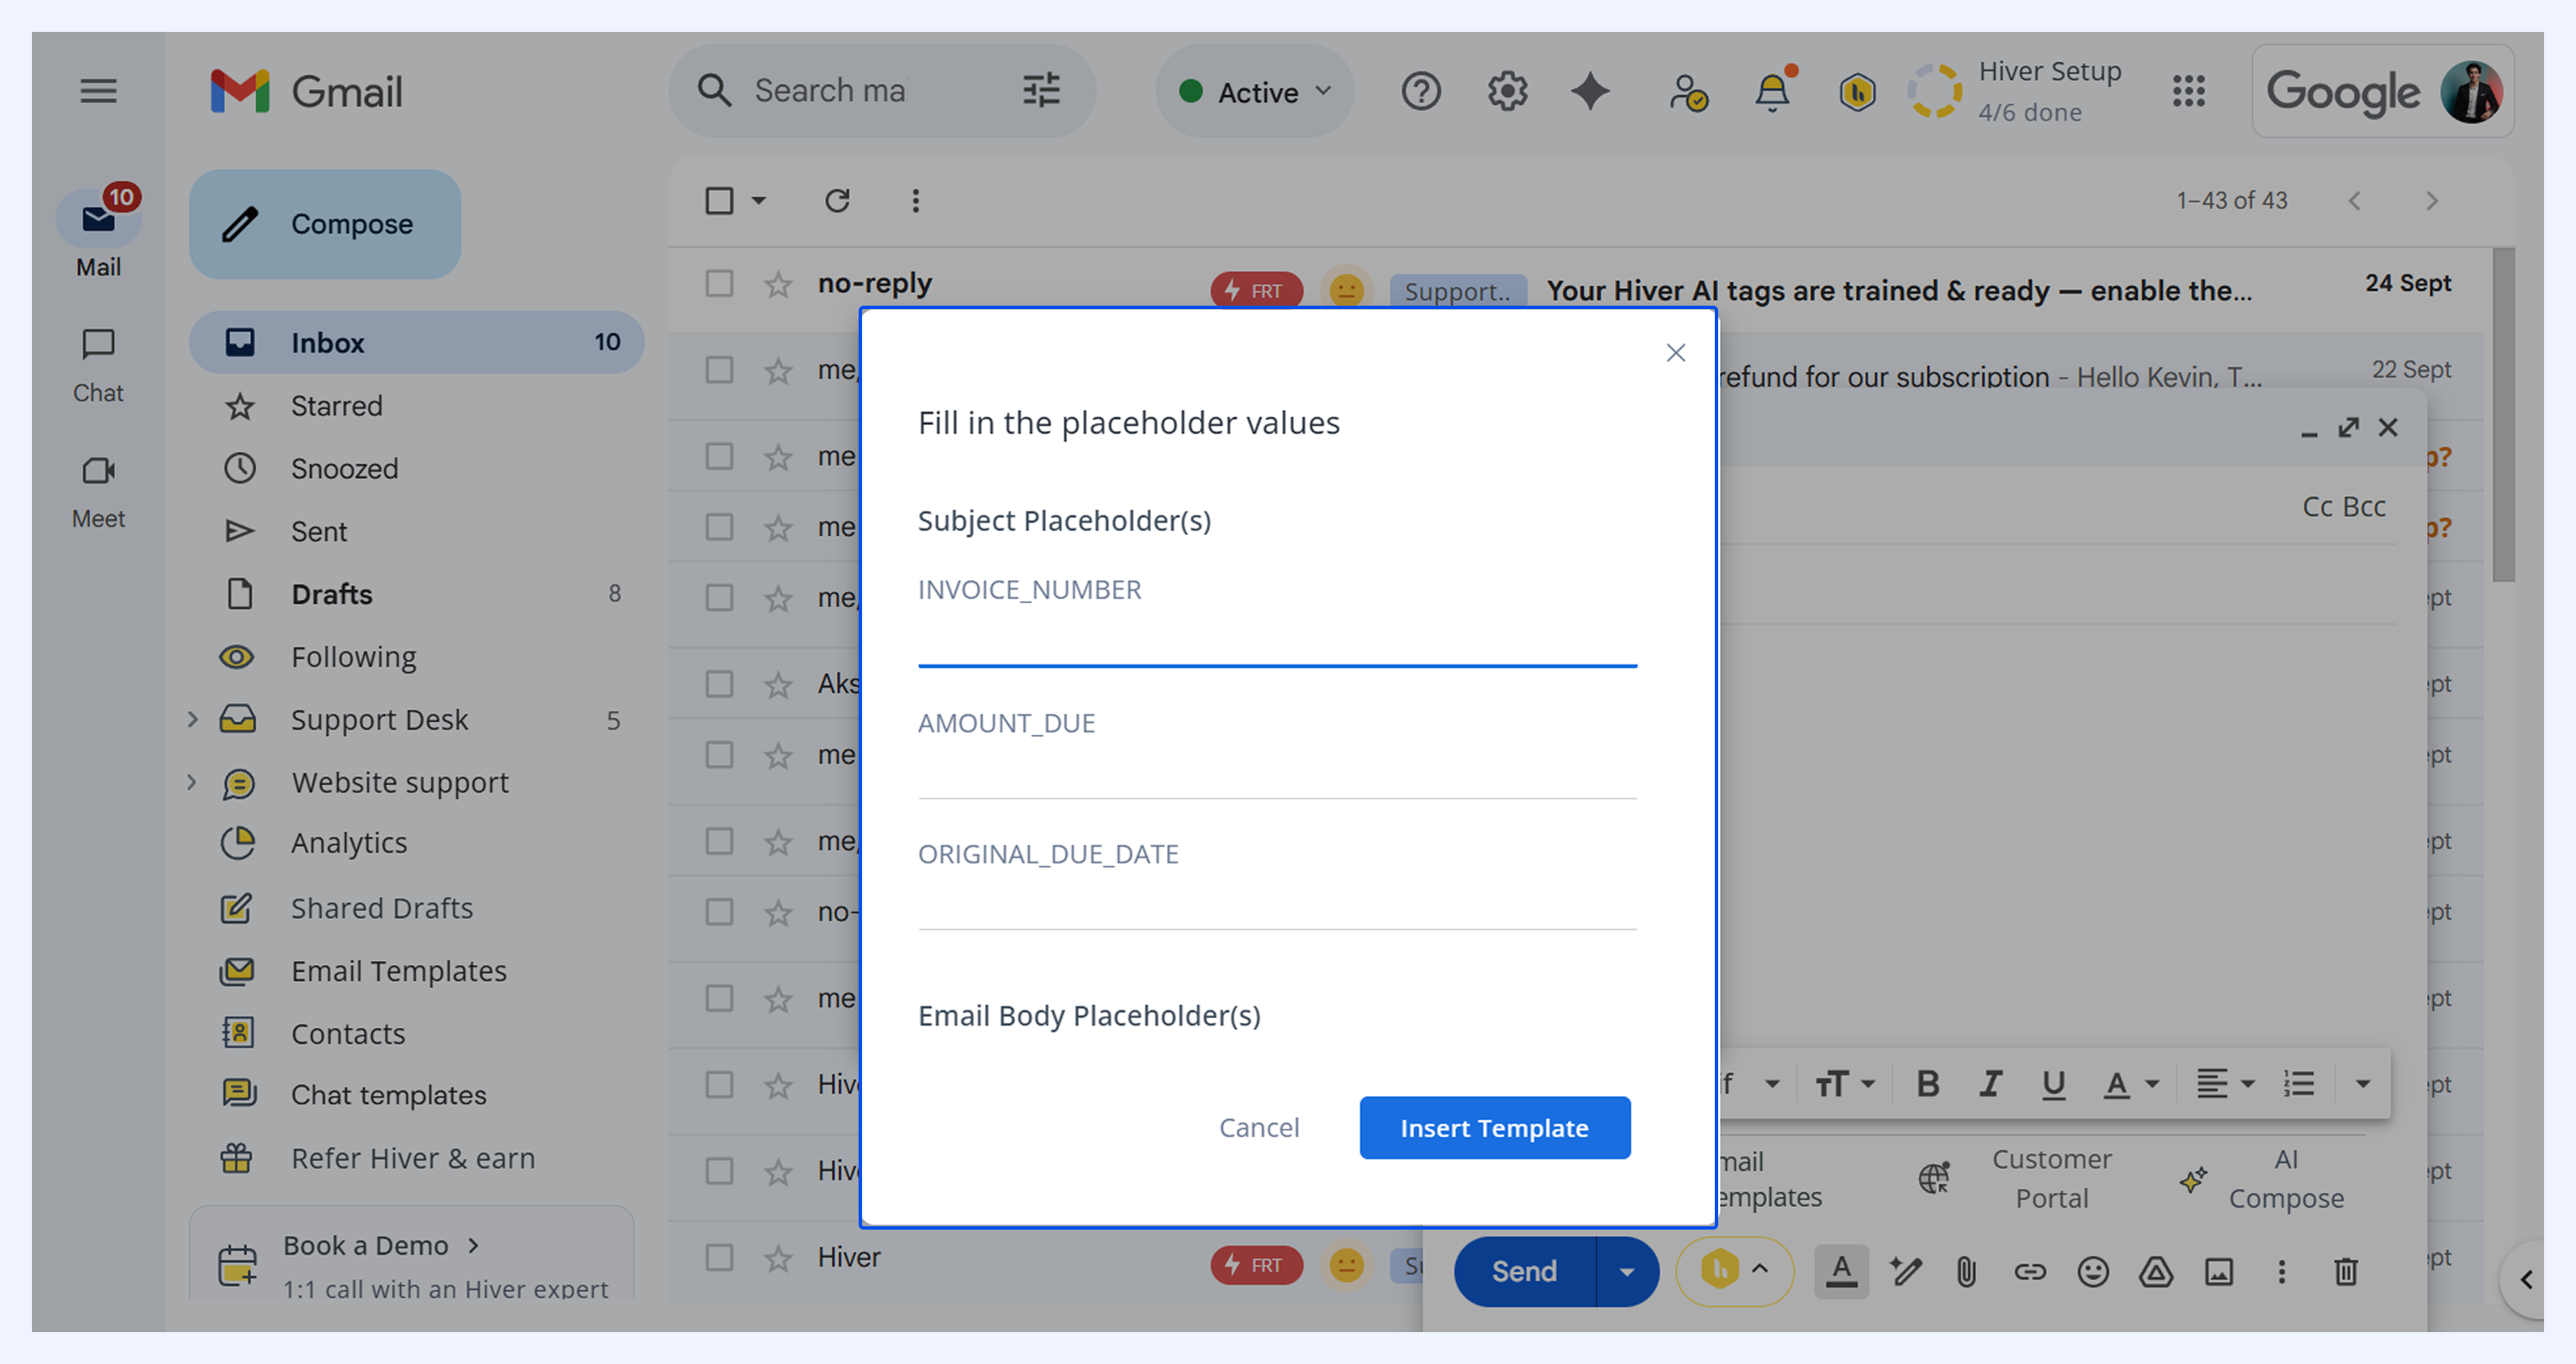
Task: Expand the Support Desk folder
Action: pyautogui.click(x=193, y=719)
